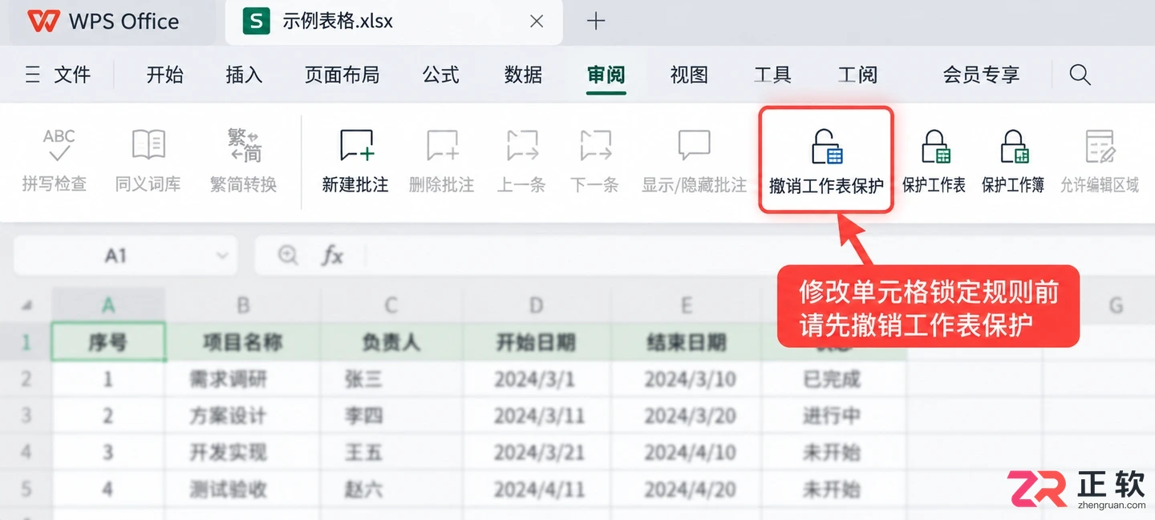This screenshot has height=520, width=1155.
Task: Add a comment with 新建批注
Action: (x=355, y=161)
